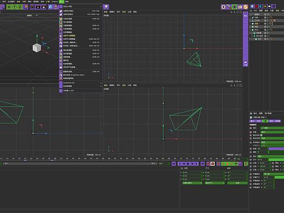The width and height of the screenshot is (284, 213).
Task: Click position X input field in coordinates
Action: pyautogui.click(x=192, y=173)
